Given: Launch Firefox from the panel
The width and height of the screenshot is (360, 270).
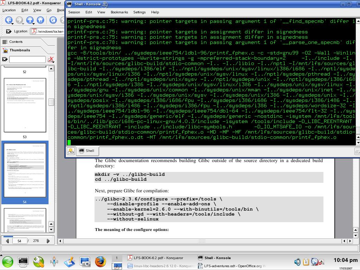Looking at the screenshot, I should click(x=100, y=261).
